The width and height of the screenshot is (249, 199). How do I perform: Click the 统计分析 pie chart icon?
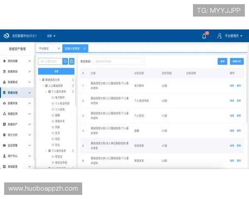pos(5,135)
